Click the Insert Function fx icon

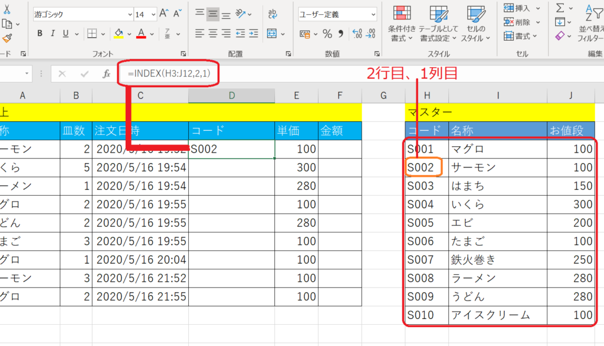click(x=107, y=74)
